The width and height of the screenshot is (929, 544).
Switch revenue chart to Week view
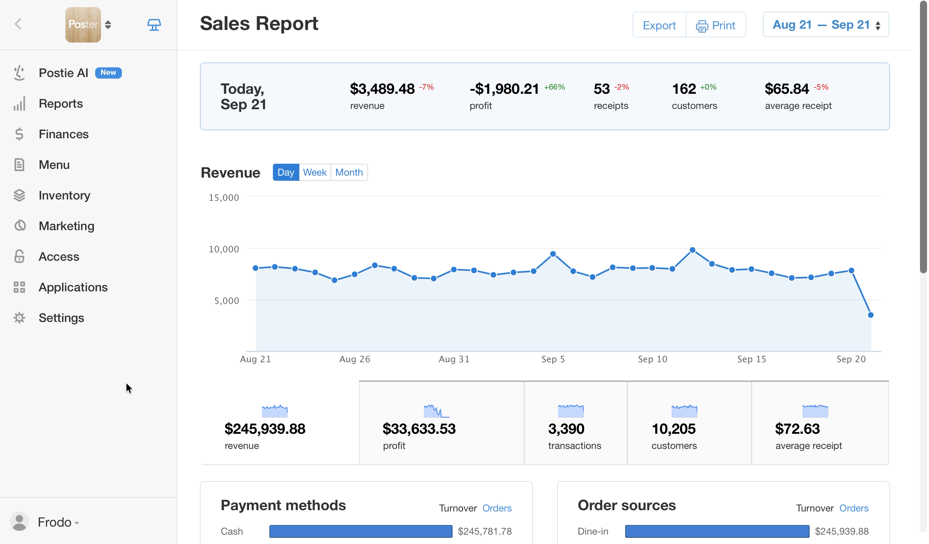click(x=315, y=172)
